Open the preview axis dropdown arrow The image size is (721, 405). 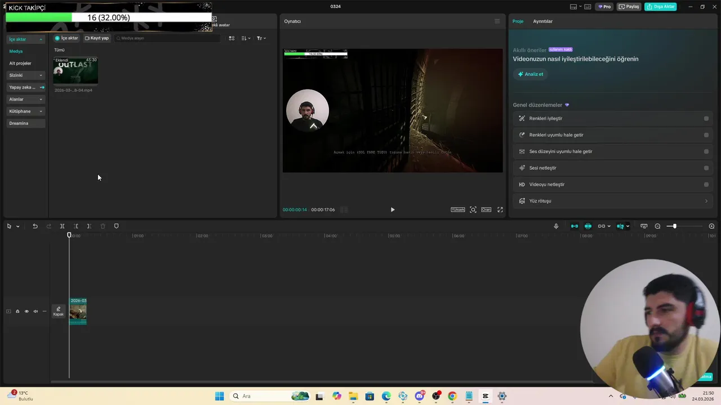click(x=628, y=226)
